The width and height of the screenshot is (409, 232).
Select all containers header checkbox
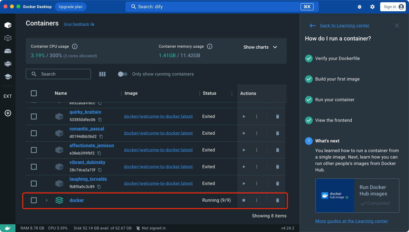34,93
